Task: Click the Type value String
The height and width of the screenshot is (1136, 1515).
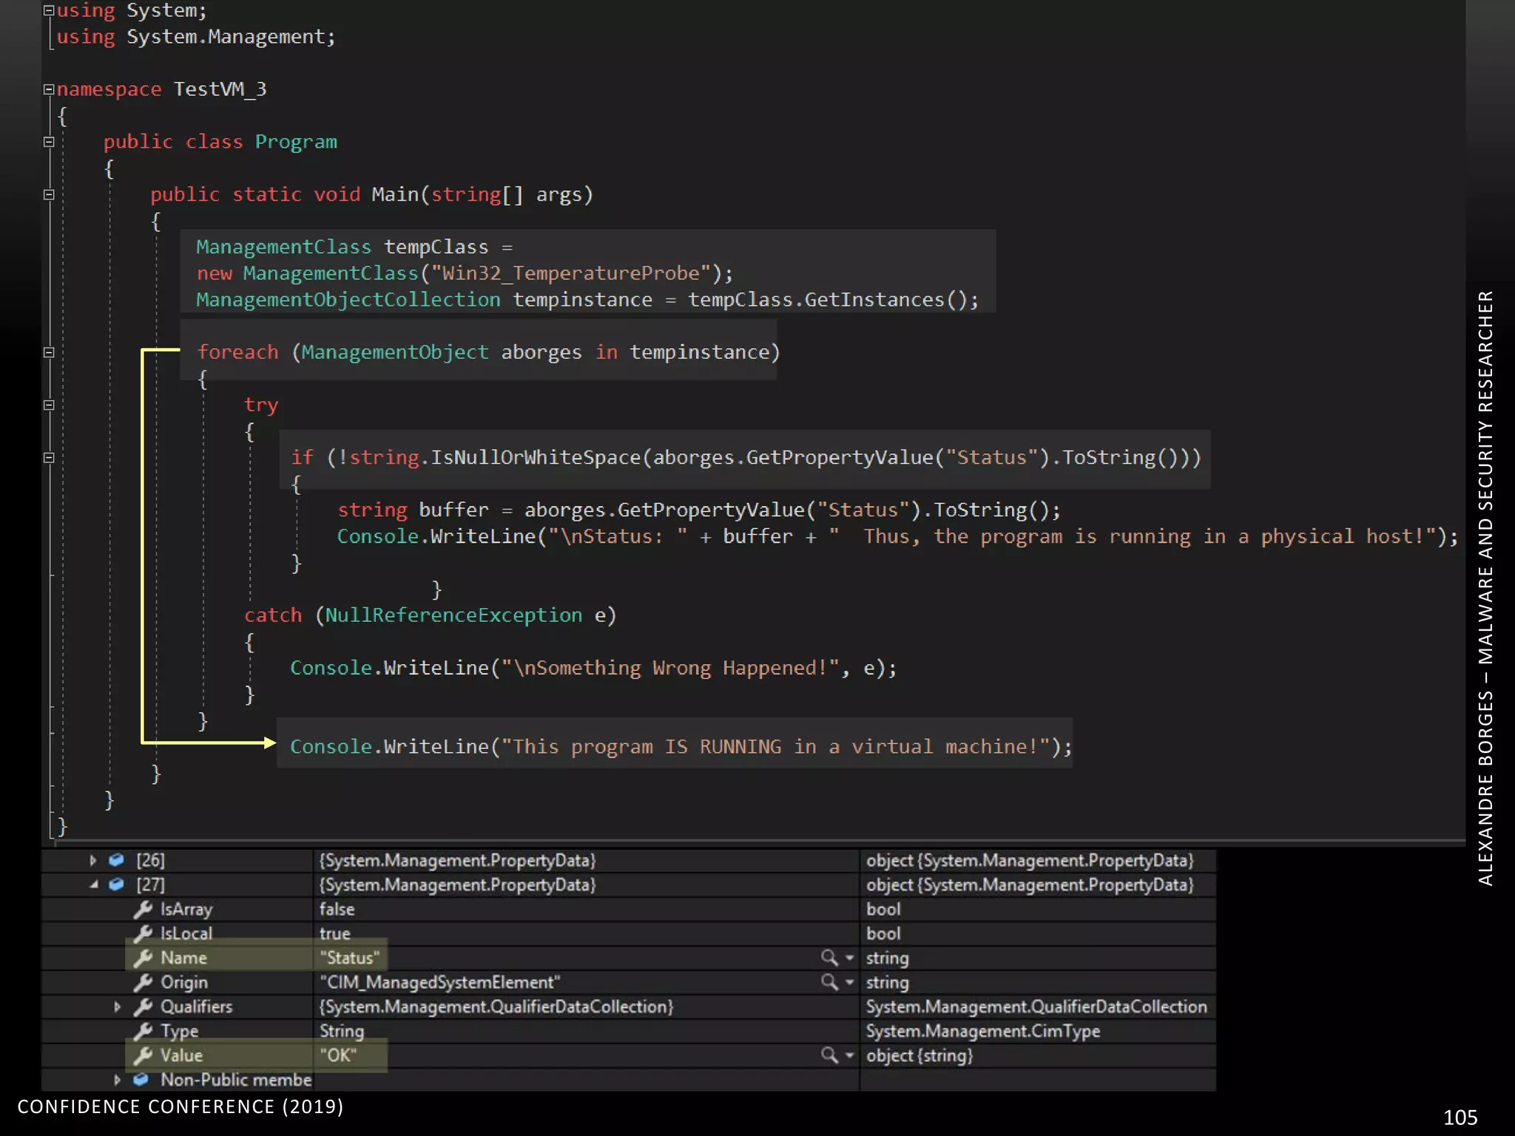Action: [x=341, y=1031]
